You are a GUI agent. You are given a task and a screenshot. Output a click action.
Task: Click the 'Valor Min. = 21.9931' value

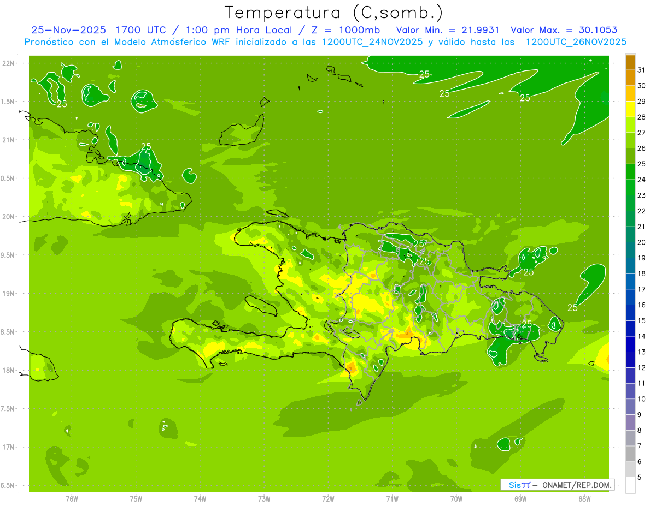(448, 29)
